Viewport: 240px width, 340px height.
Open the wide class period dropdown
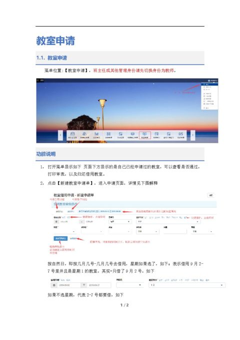pyautogui.click(x=168, y=222)
